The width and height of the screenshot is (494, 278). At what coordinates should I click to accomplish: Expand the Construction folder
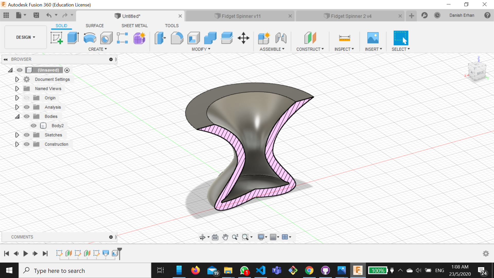(x=17, y=144)
